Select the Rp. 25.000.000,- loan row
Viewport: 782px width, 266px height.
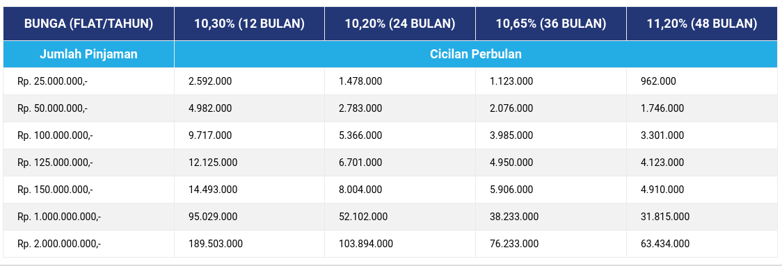pyautogui.click(x=390, y=81)
